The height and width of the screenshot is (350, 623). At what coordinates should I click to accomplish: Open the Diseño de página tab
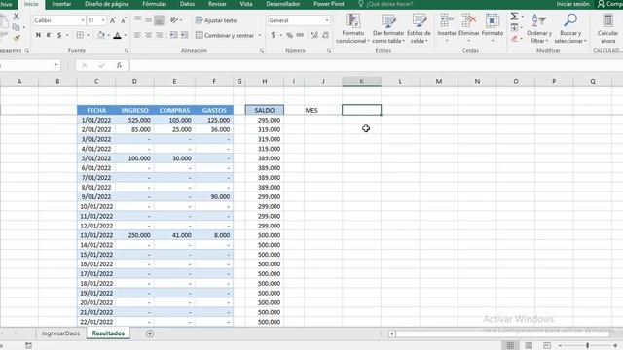click(106, 4)
